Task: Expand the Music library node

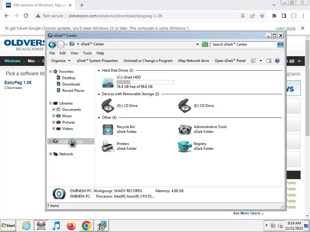Action: (54, 116)
